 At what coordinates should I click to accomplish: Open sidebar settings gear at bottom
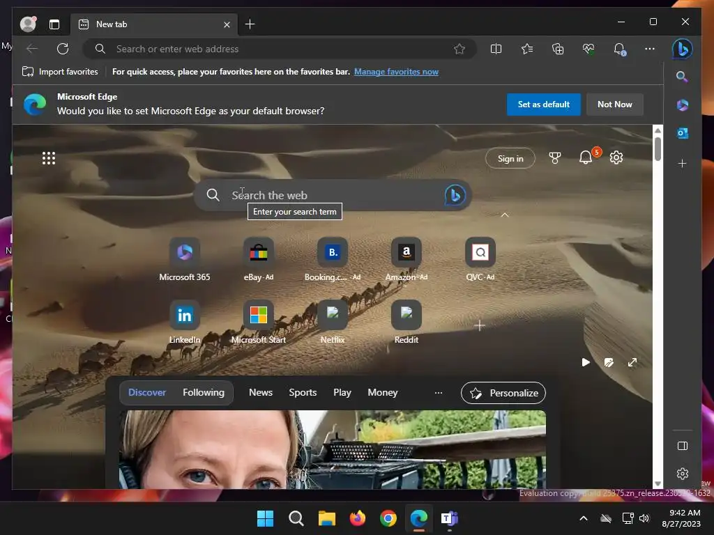click(x=683, y=474)
